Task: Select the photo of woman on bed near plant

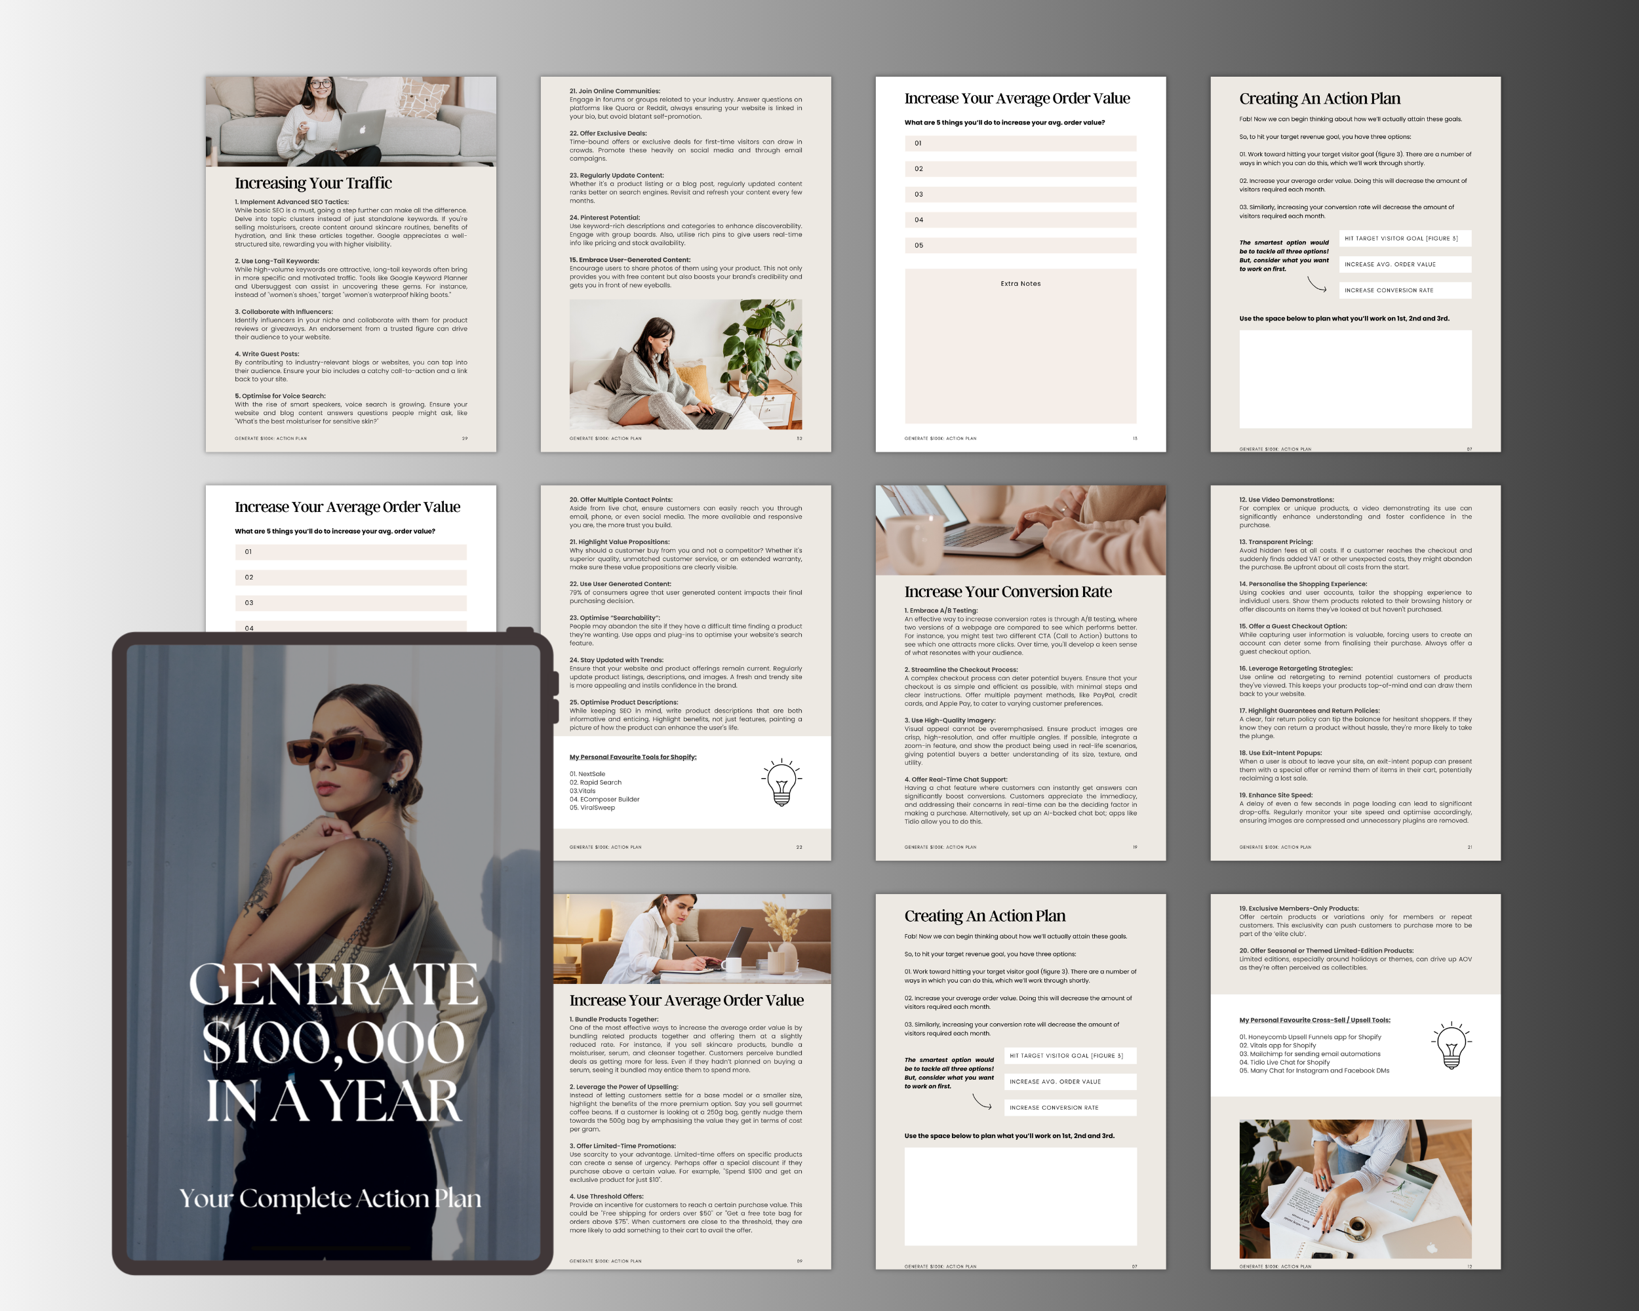Action: [686, 365]
